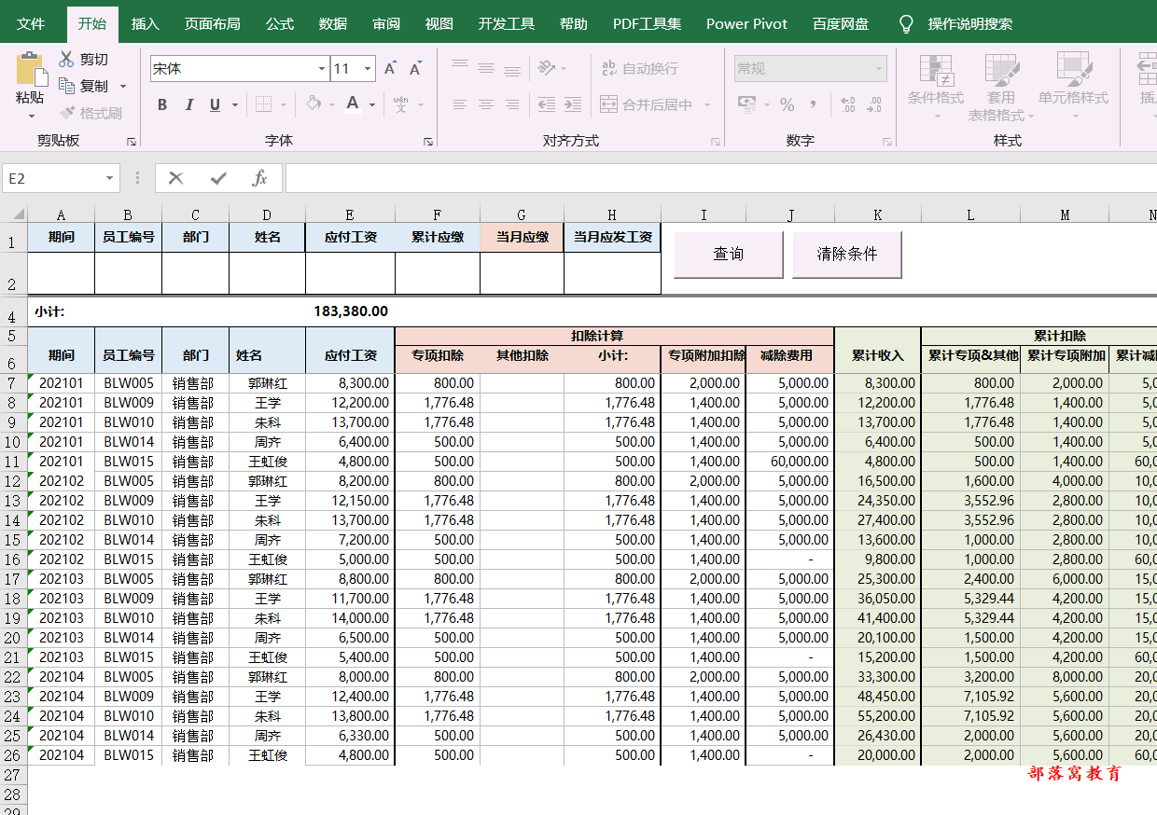Viewport: 1157px width, 815px height.
Task: Click the font color A icon
Action: click(x=353, y=104)
